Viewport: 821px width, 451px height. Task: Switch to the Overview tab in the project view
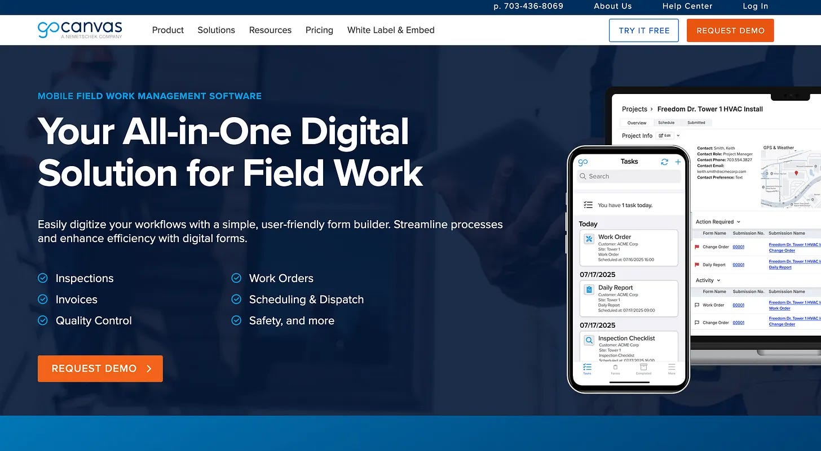637,123
